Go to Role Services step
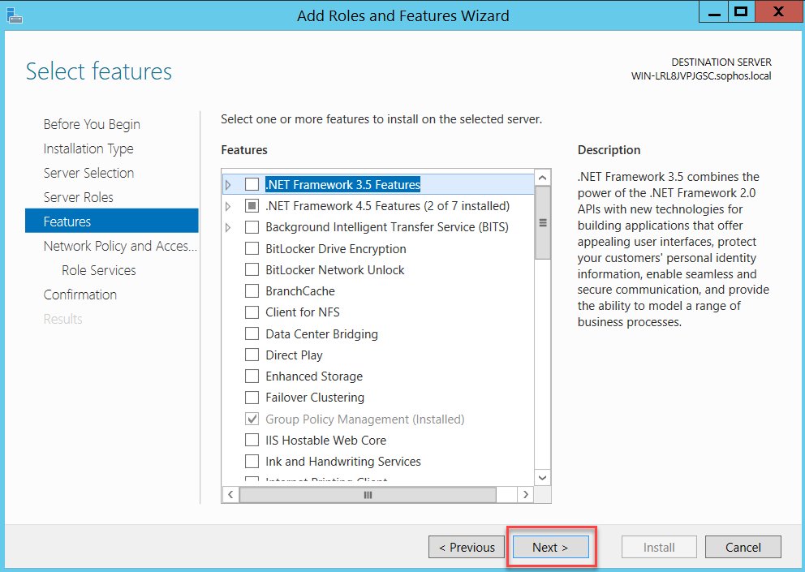805x572 pixels. (x=99, y=270)
